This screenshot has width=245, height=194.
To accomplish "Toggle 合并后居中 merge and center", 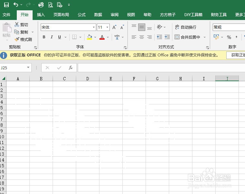I will [x=187, y=37].
